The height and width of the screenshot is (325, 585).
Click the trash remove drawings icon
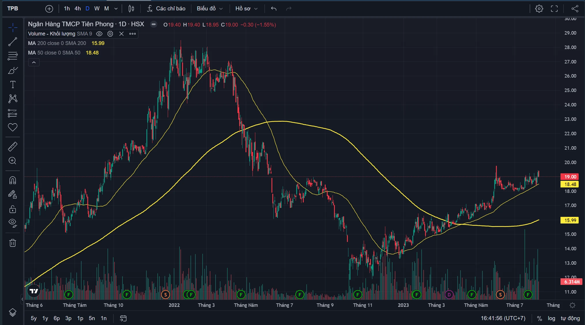12,243
